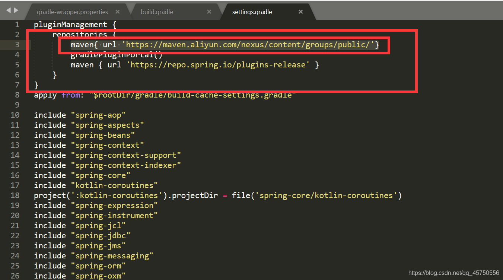Click the "spring-context-indexer" include line
503x280 pixels.
(108, 165)
